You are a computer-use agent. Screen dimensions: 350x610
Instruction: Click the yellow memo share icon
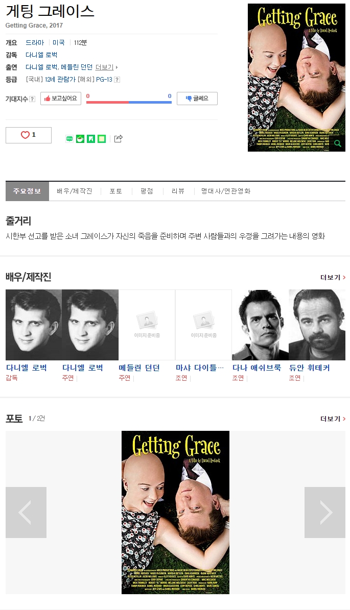(x=102, y=138)
